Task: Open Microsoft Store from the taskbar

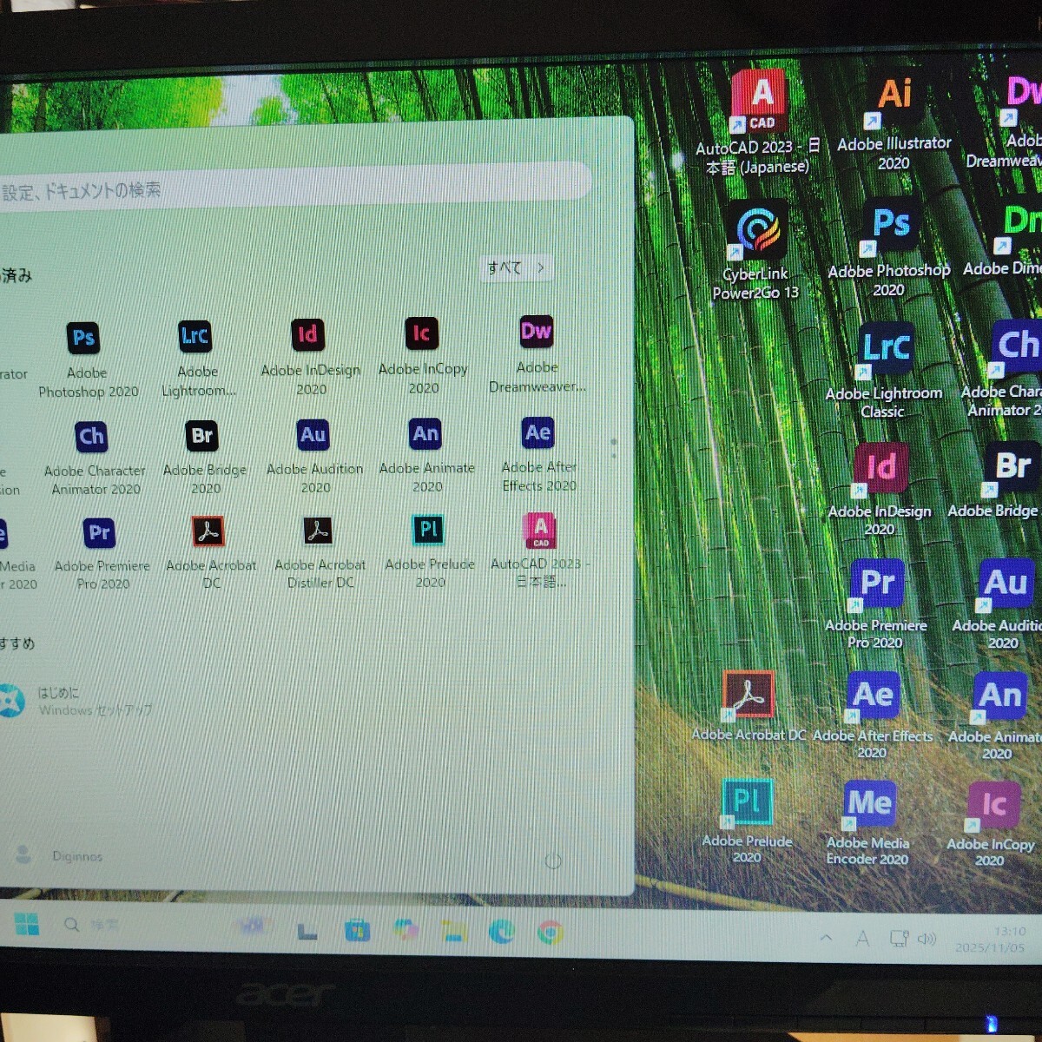Action: point(357,932)
